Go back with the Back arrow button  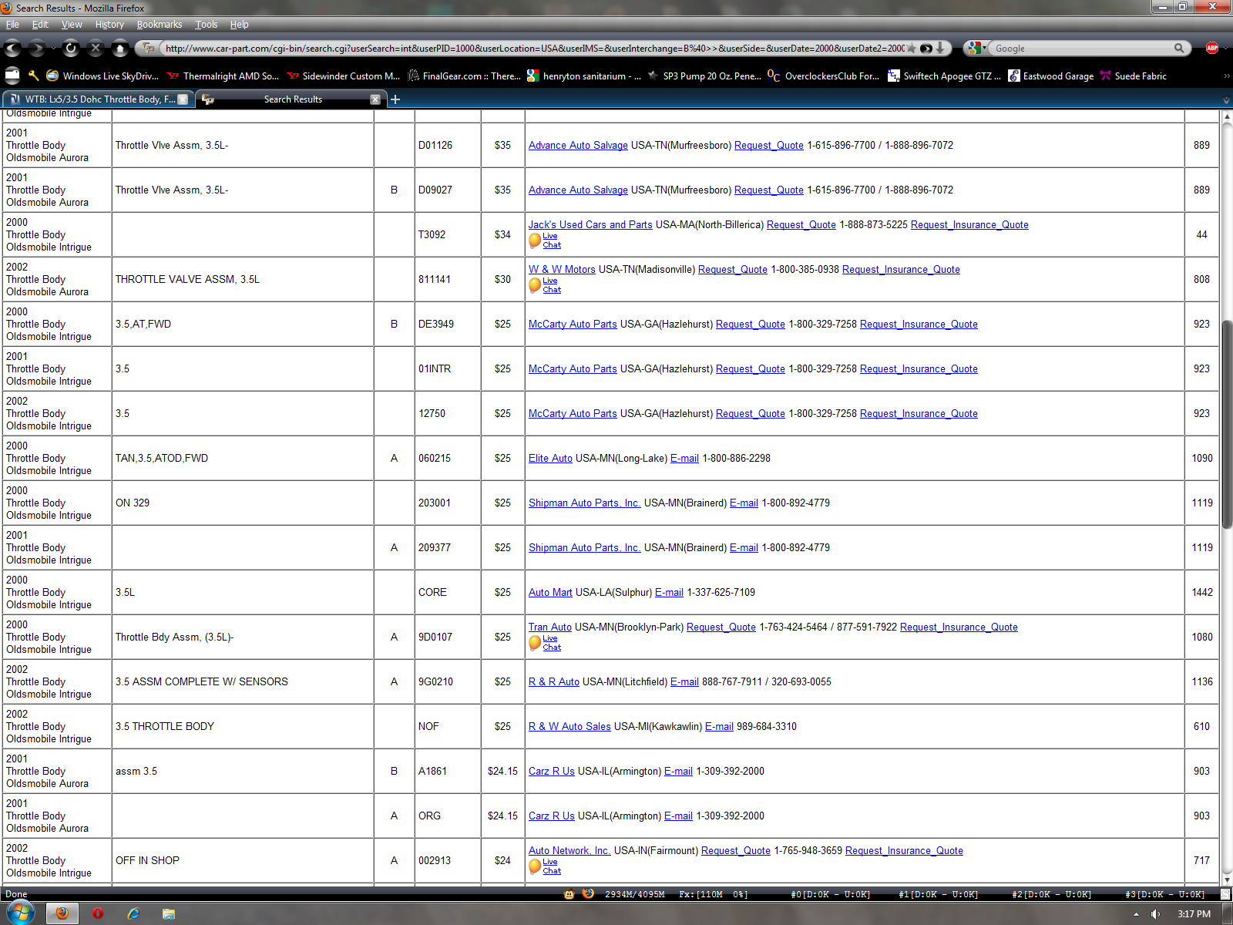pyautogui.click(x=13, y=49)
